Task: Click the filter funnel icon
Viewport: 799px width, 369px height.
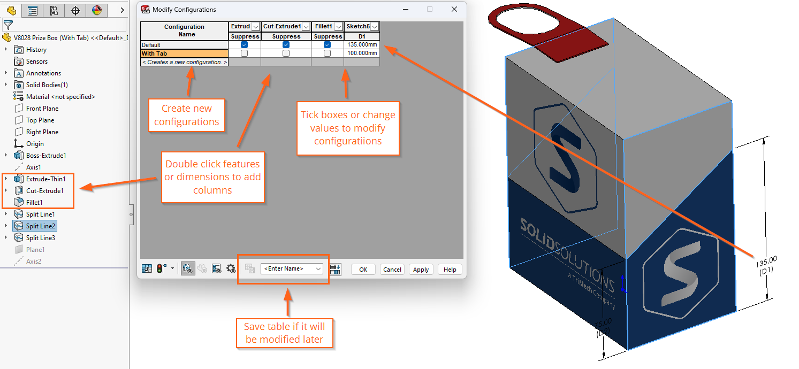Action: pyautogui.click(x=9, y=25)
